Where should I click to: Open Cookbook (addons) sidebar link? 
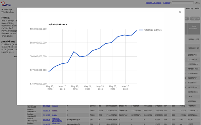pos(9,44)
